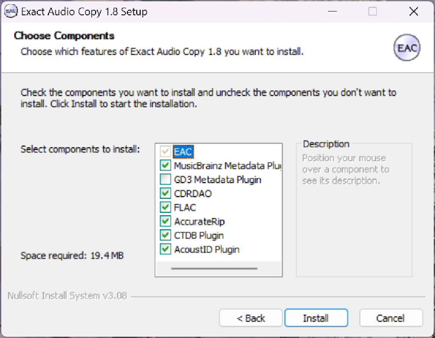The height and width of the screenshot is (338, 435).
Task: Uncheck the CDRDAO component
Action: pyautogui.click(x=165, y=193)
